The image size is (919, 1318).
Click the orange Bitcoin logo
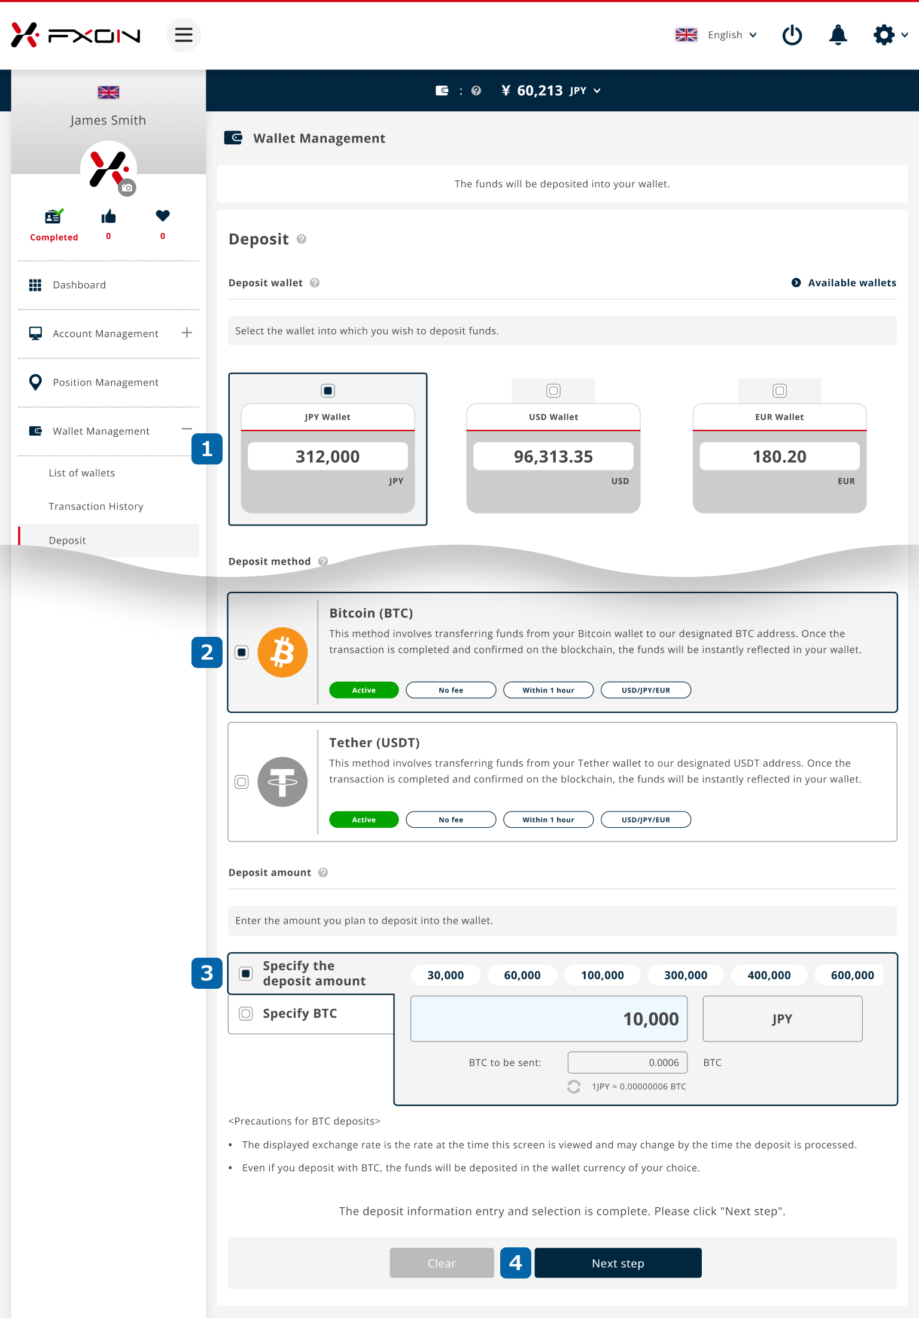(x=282, y=652)
